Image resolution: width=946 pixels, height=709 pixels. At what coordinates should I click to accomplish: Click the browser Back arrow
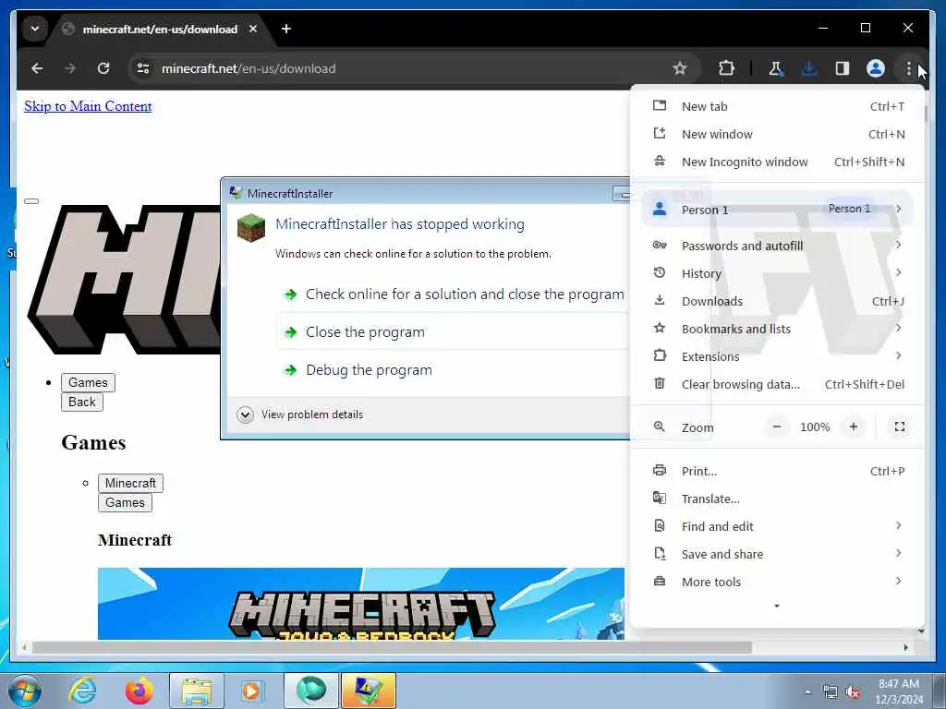point(37,68)
